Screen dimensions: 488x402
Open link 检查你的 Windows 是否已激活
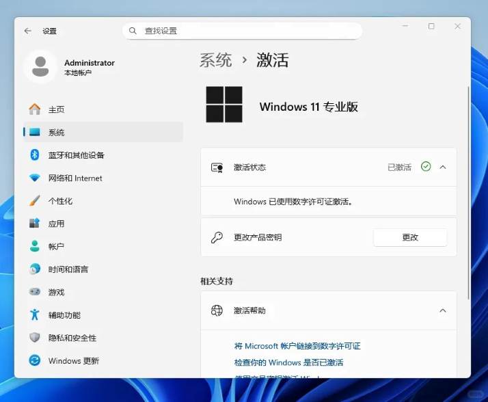tap(288, 362)
